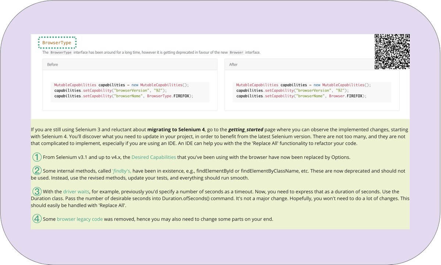This screenshot has height=265, width=441.
Task: Click the QR code image
Action: (392, 51)
